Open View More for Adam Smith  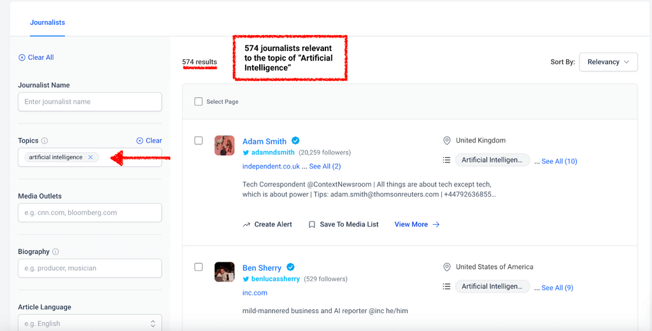[x=416, y=225]
